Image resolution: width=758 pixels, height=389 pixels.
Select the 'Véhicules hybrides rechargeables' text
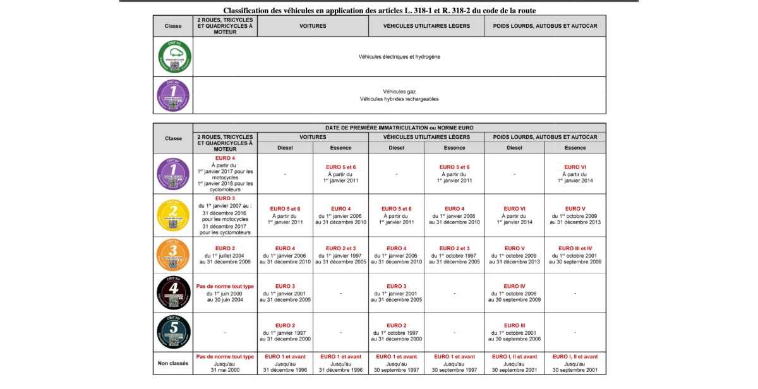[x=399, y=99]
